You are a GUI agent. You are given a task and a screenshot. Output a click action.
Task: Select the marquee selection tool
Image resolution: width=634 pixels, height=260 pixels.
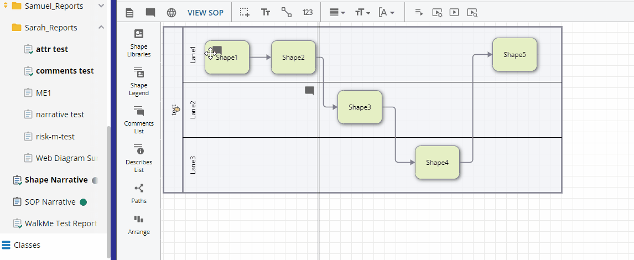click(245, 12)
